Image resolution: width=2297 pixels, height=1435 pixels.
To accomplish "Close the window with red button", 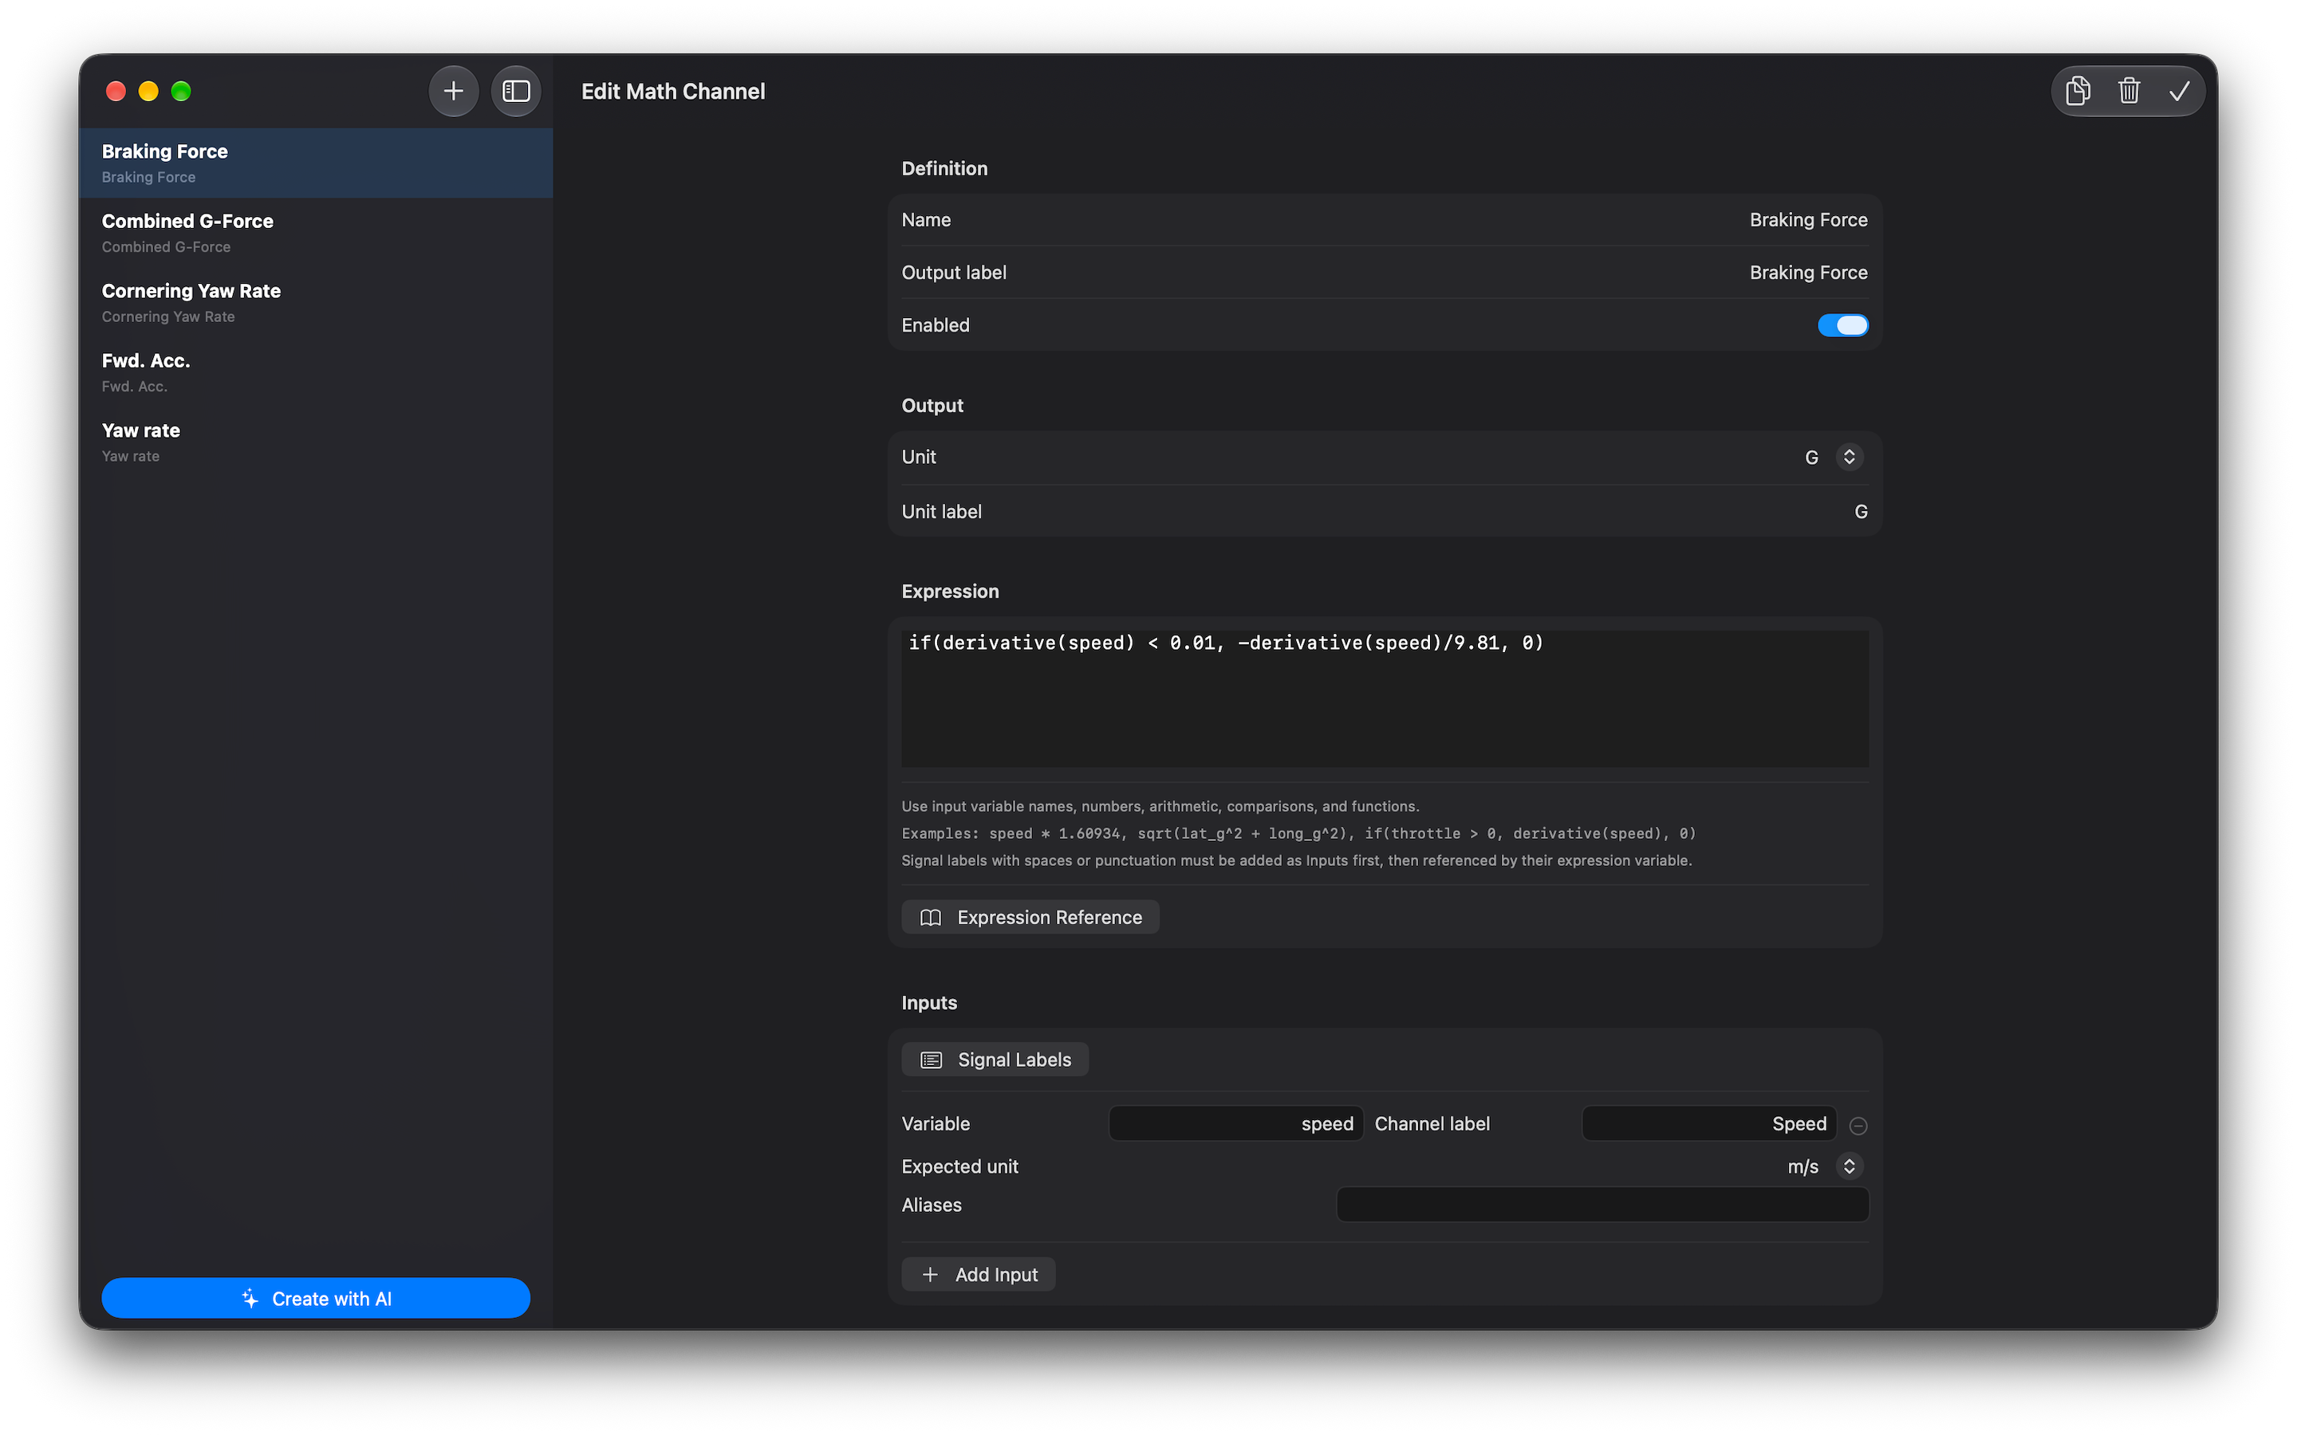I will coord(116,91).
